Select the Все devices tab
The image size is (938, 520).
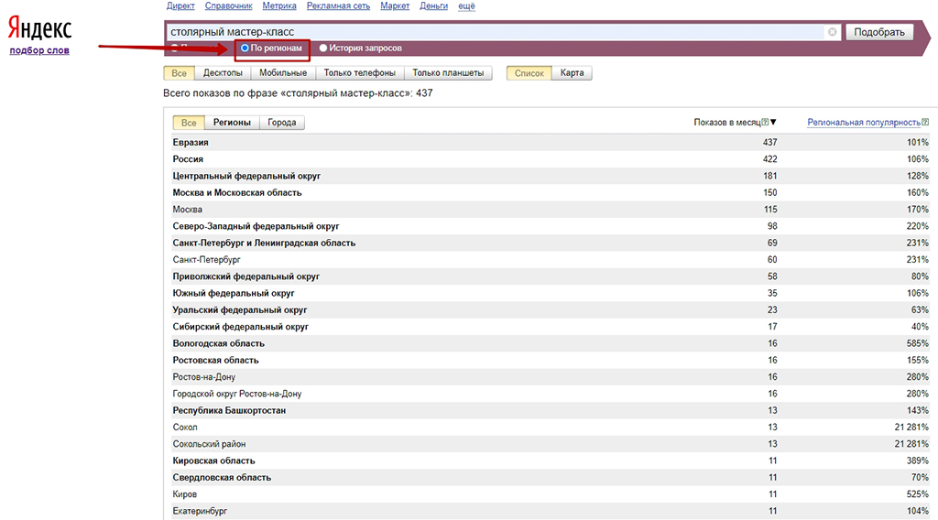(x=179, y=73)
